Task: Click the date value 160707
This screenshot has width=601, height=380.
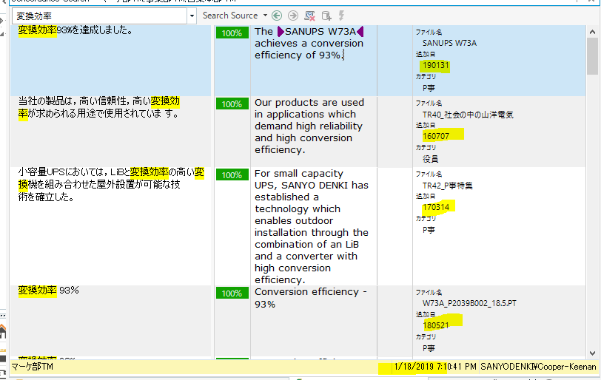Action: coord(435,136)
